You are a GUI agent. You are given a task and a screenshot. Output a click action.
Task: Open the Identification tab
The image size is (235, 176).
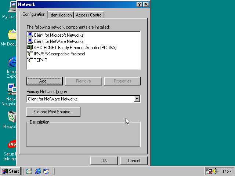61,15
